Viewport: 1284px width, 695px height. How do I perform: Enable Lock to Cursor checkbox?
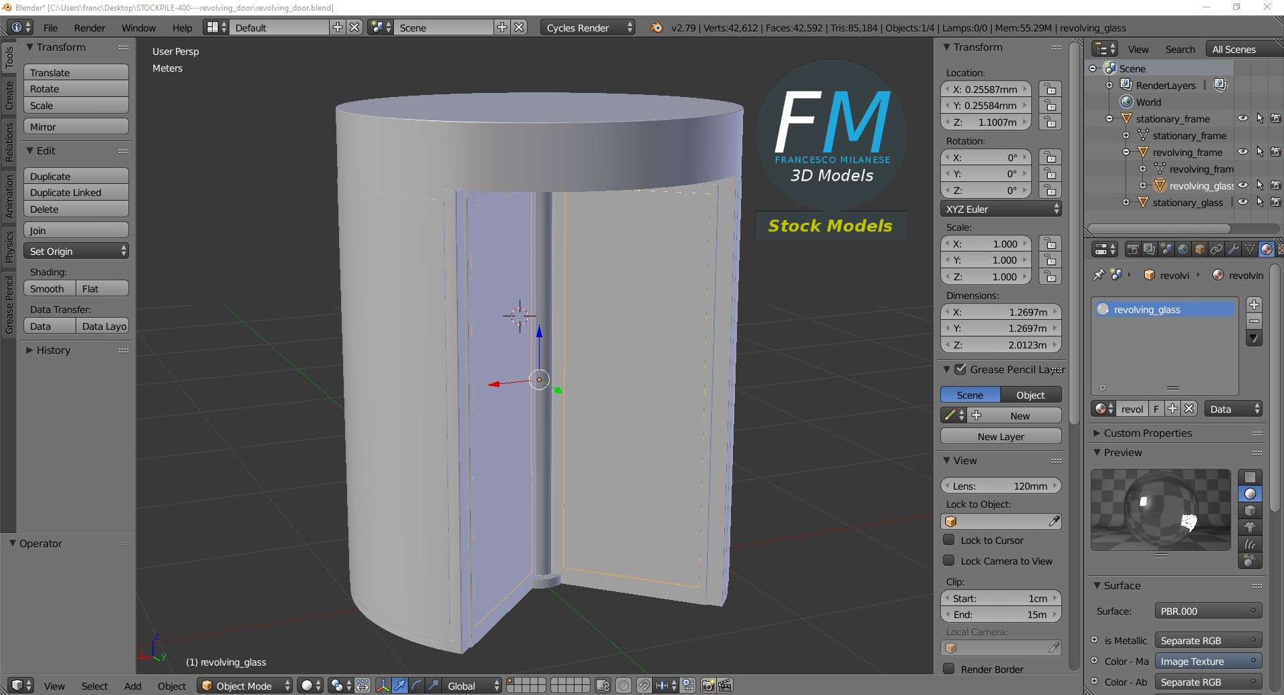949,540
